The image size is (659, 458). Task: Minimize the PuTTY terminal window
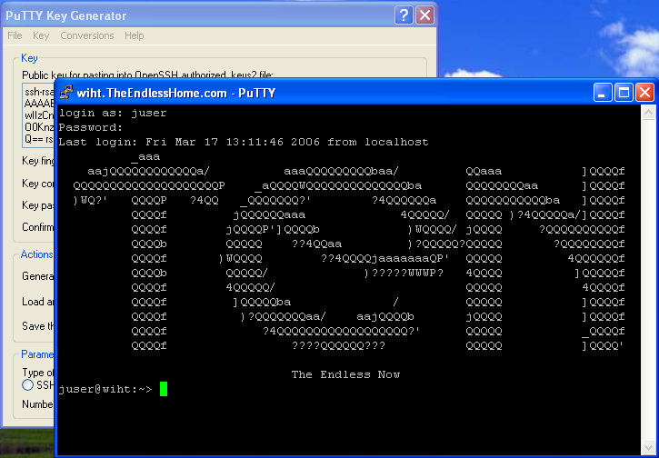pos(603,93)
